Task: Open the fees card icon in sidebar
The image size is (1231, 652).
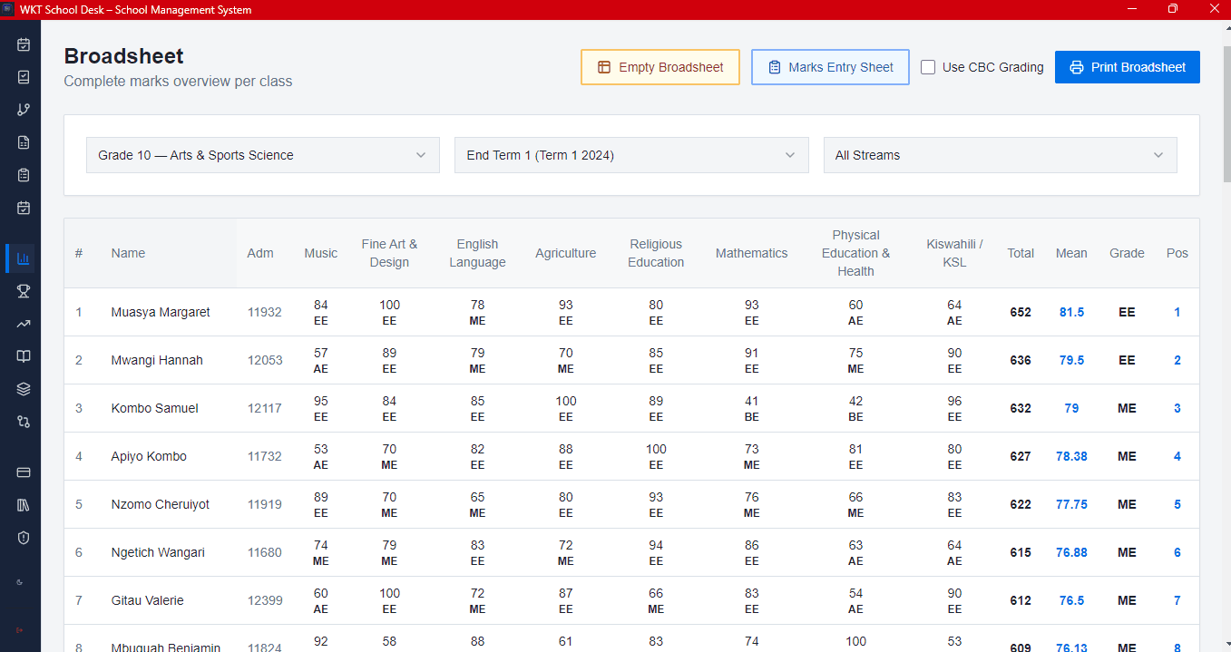Action: tap(22, 472)
